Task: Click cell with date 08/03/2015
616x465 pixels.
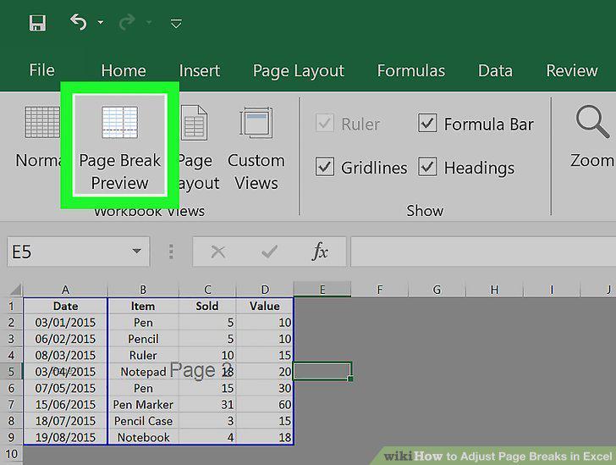Action: 65,355
